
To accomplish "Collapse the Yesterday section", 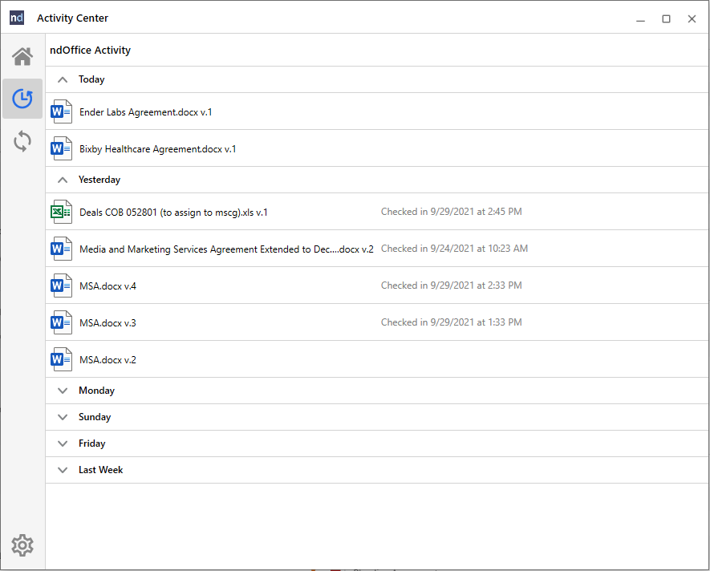I will pyautogui.click(x=62, y=180).
